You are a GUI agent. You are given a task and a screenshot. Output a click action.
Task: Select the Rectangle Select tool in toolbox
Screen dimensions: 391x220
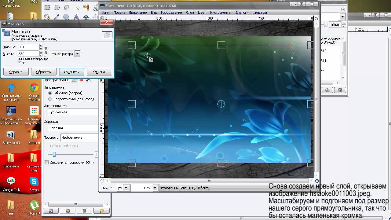[x=47, y=7]
